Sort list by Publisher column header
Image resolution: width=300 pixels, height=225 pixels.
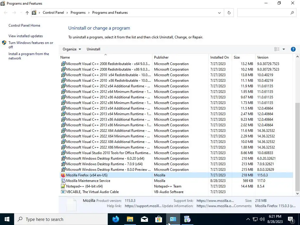(180, 57)
